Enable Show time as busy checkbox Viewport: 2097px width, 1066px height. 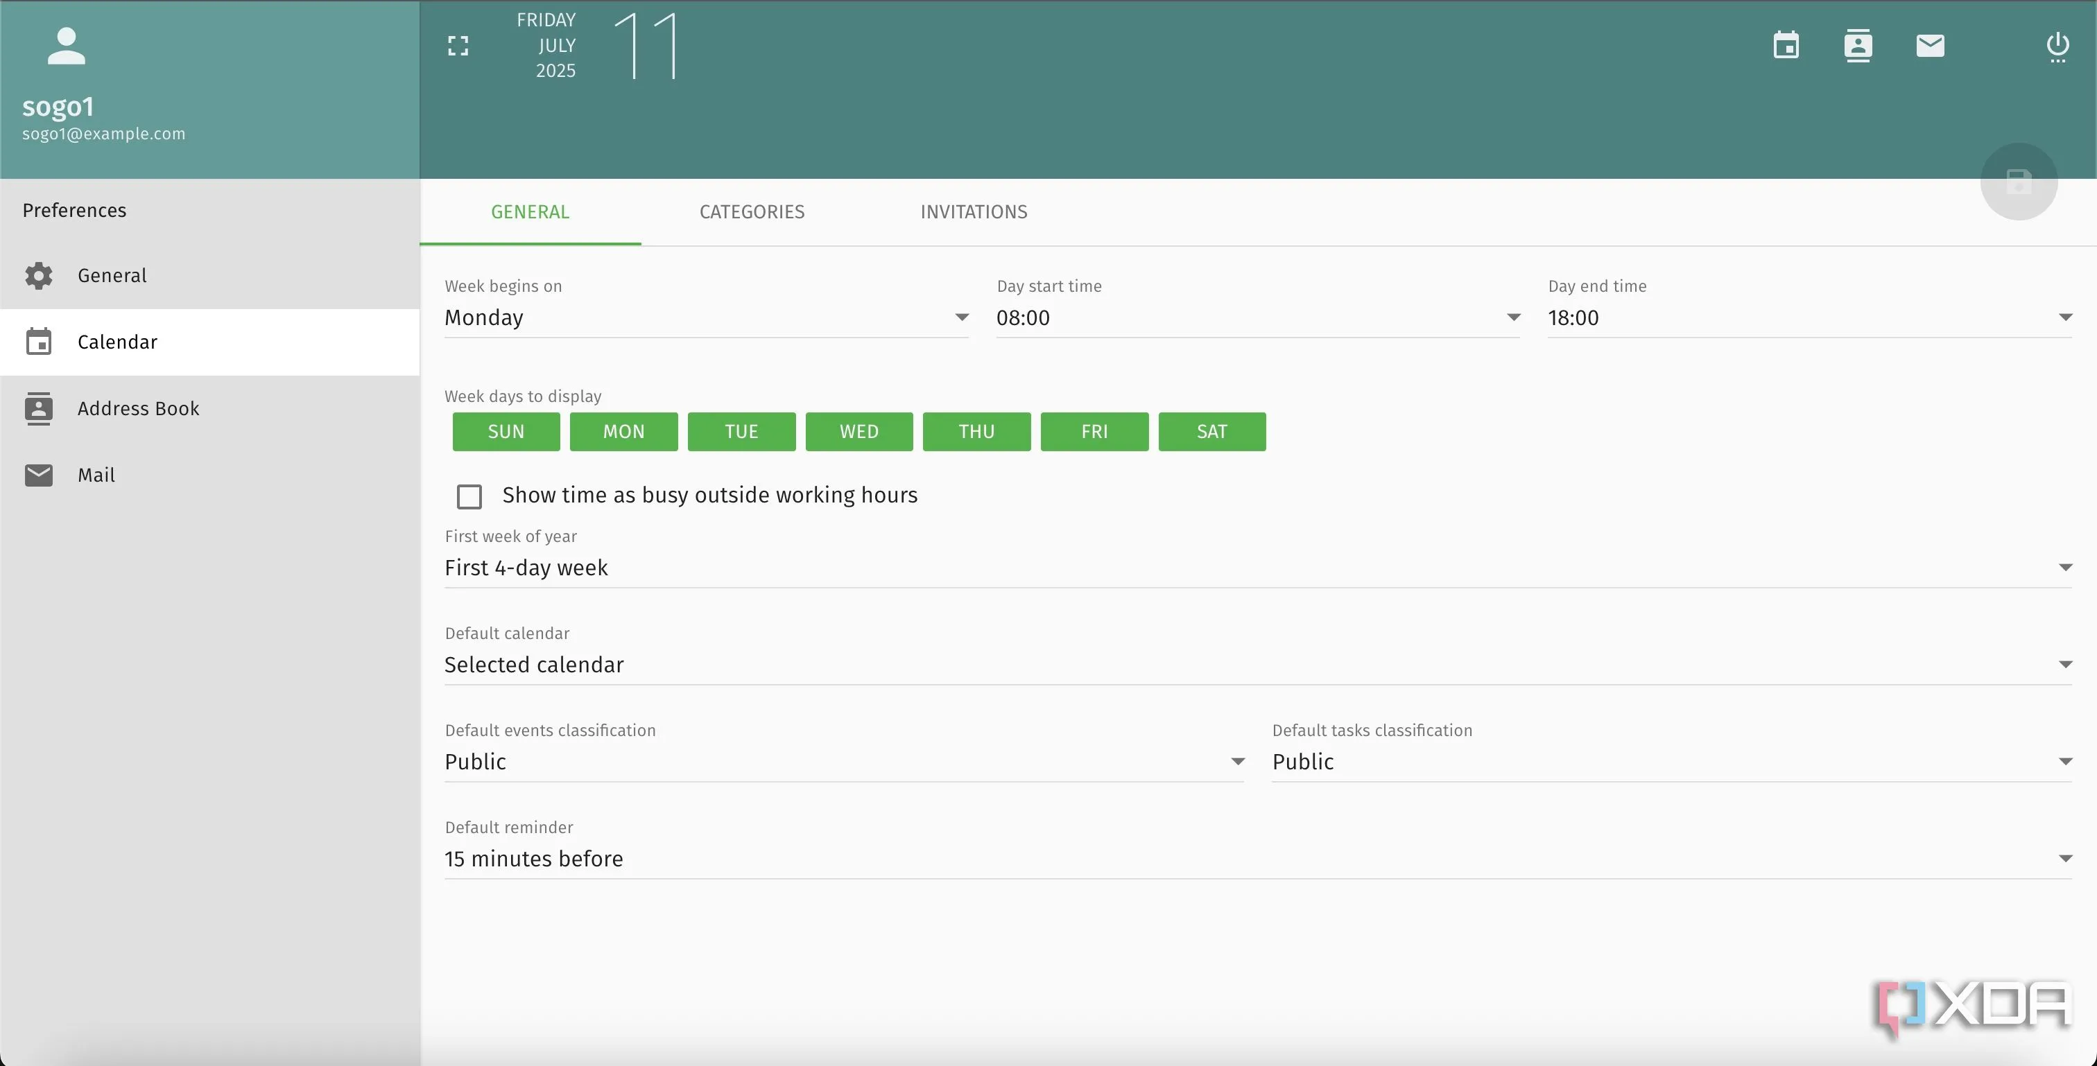tap(469, 496)
